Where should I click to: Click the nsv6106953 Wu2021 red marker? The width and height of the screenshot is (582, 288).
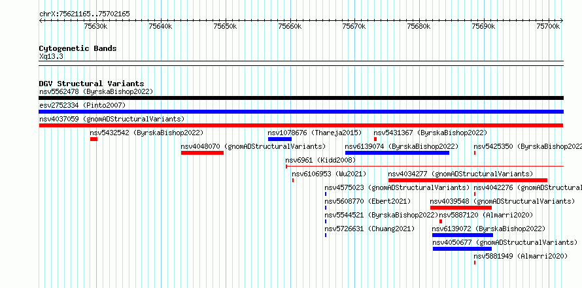293,180
